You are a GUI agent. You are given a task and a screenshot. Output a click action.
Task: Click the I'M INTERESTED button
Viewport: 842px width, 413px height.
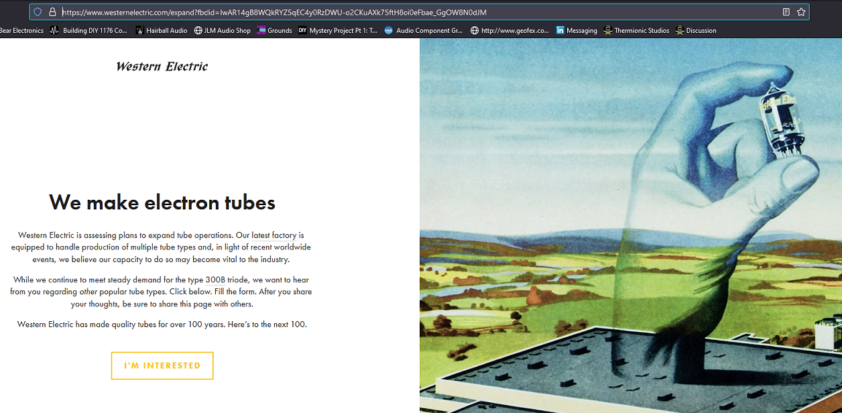162,365
